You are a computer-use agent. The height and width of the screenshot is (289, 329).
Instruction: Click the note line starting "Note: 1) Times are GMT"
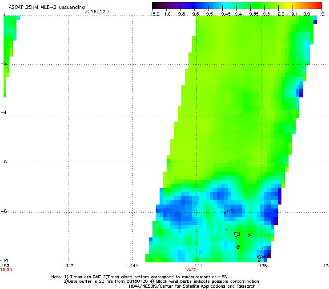(139, 277)
